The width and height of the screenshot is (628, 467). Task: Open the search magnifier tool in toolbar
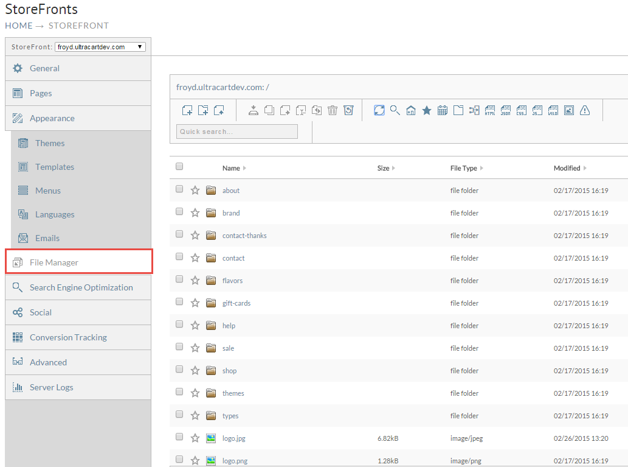pyautogui.click(x=395, y=110)
